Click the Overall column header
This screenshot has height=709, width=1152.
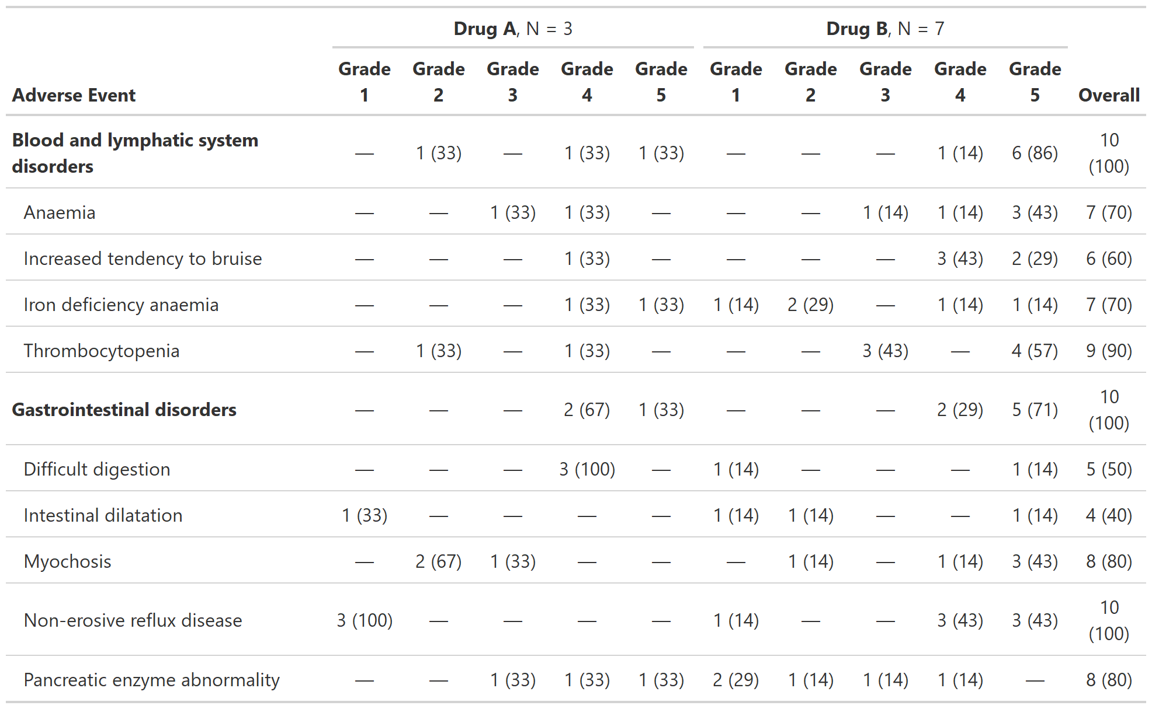coord(1108,95)
